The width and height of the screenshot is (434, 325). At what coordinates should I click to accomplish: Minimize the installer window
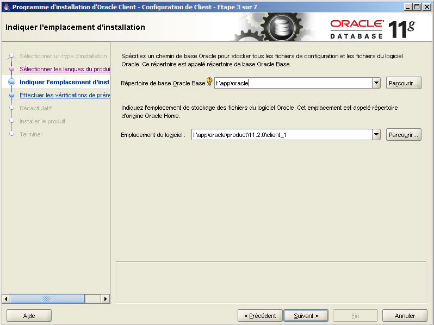click(408, 7)
